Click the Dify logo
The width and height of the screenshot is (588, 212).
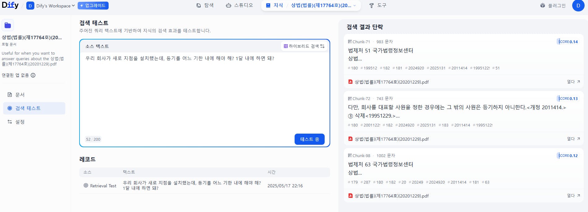coord(10,5)
